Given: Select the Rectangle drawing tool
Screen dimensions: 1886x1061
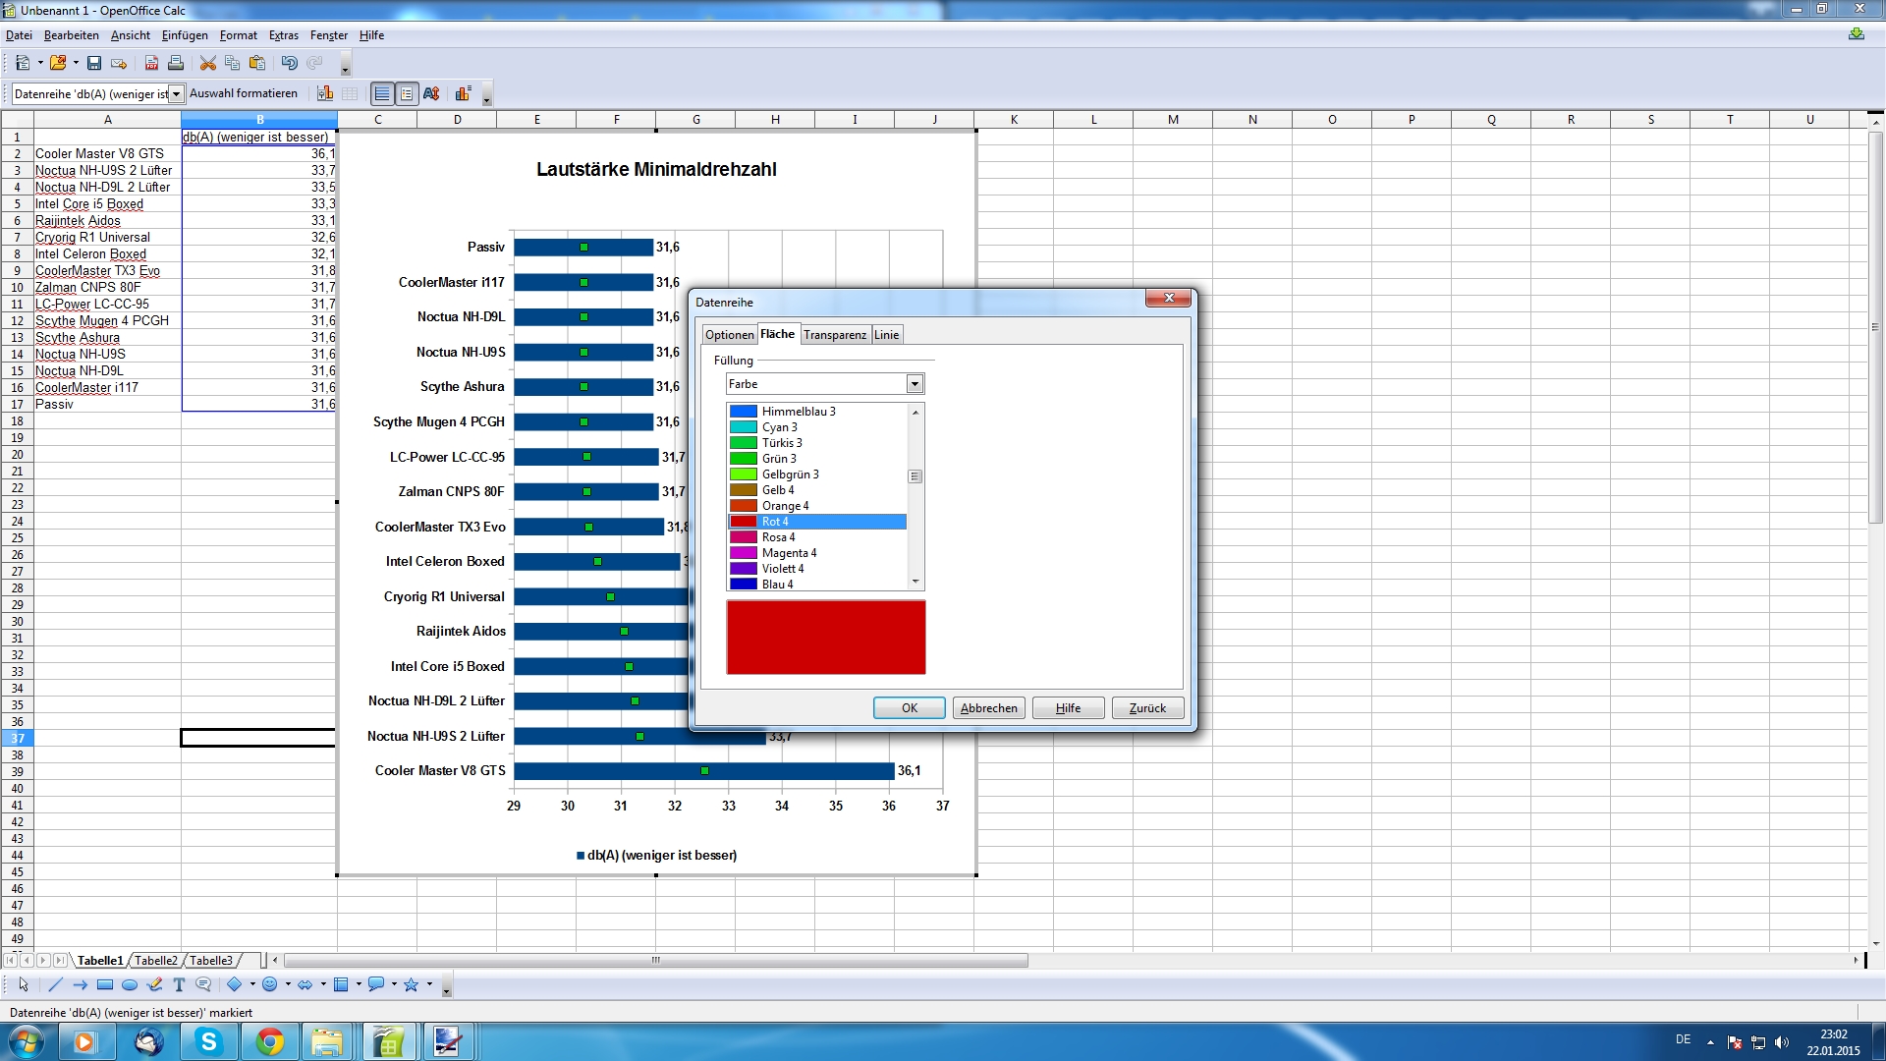Looking at the screenshot, I should [x=105, y=984].
